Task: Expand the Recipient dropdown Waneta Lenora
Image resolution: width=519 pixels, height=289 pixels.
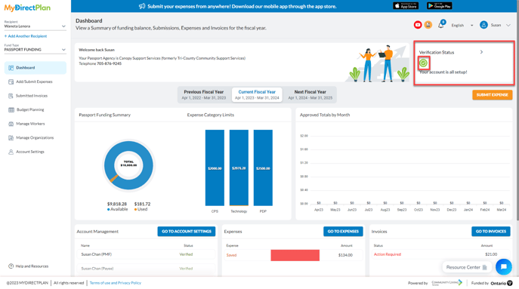Action: point(35,26)
